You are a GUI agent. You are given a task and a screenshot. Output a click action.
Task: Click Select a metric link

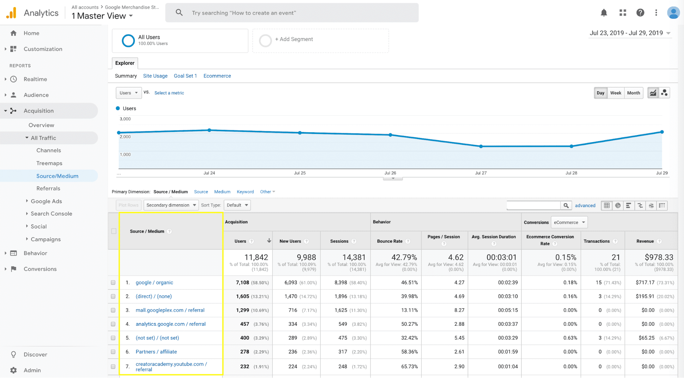pos(169,93)
